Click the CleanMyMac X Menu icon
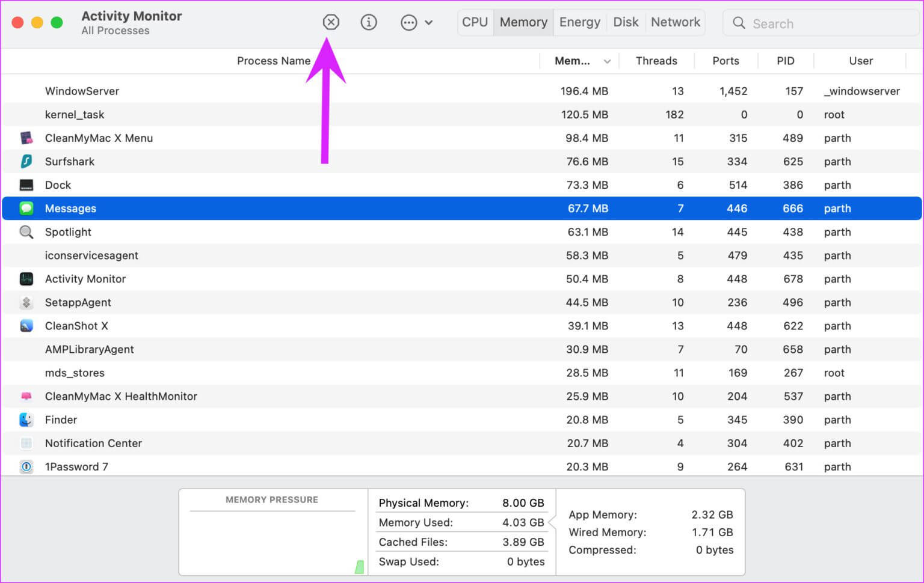Screen dimensions: 924x583 tap(26, 138)
